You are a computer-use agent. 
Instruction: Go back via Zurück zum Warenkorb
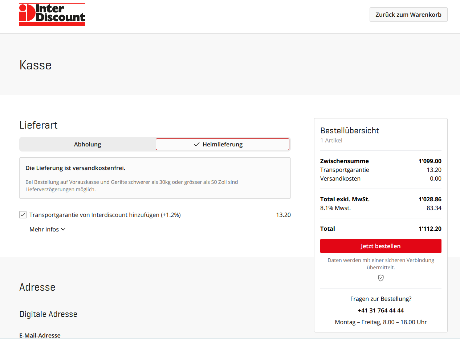[x=408, y=15]
